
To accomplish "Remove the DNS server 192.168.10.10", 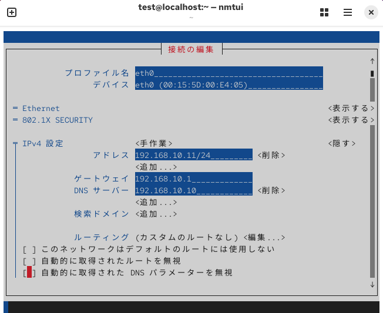I will coord(271,190).
